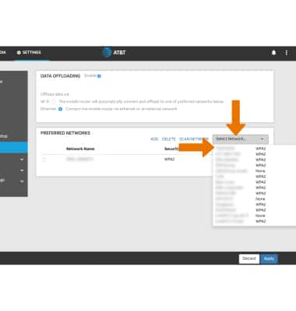The image size is (296, 311).
Task: Switch to the SETTINGS tab
Action: tap(29, 53)
